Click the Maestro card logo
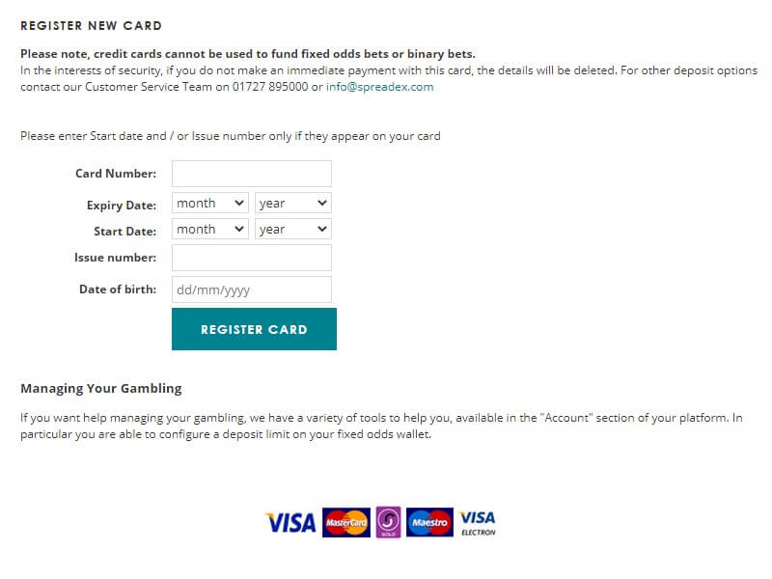 pyautogui.click(x=429, y=522)
